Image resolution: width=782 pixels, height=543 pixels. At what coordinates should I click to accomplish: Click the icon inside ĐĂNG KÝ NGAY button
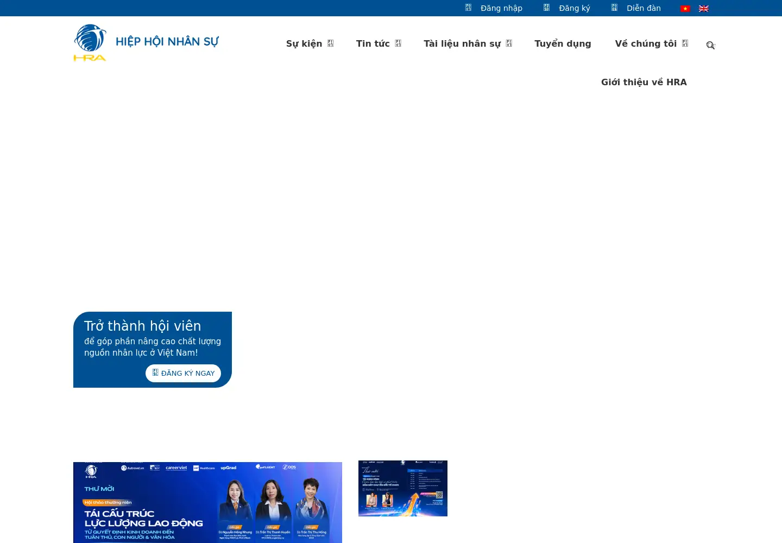pyautogui.click(x=155, y=372)
